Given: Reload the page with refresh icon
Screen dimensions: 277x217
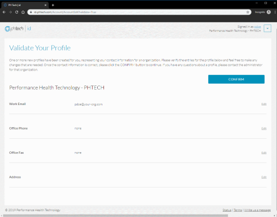Looking at the screenshot, I should tap(17, 12).
